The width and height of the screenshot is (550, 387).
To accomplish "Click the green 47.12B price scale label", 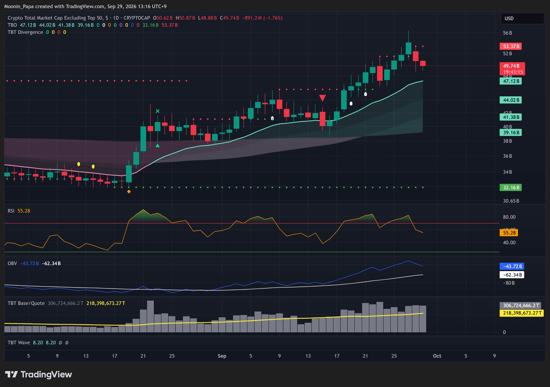I will pos(511,81).
